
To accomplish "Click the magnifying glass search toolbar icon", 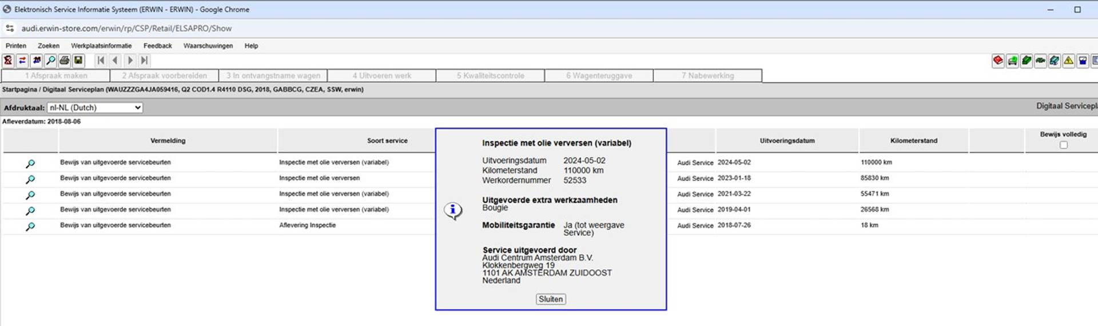I will point(50,60).
